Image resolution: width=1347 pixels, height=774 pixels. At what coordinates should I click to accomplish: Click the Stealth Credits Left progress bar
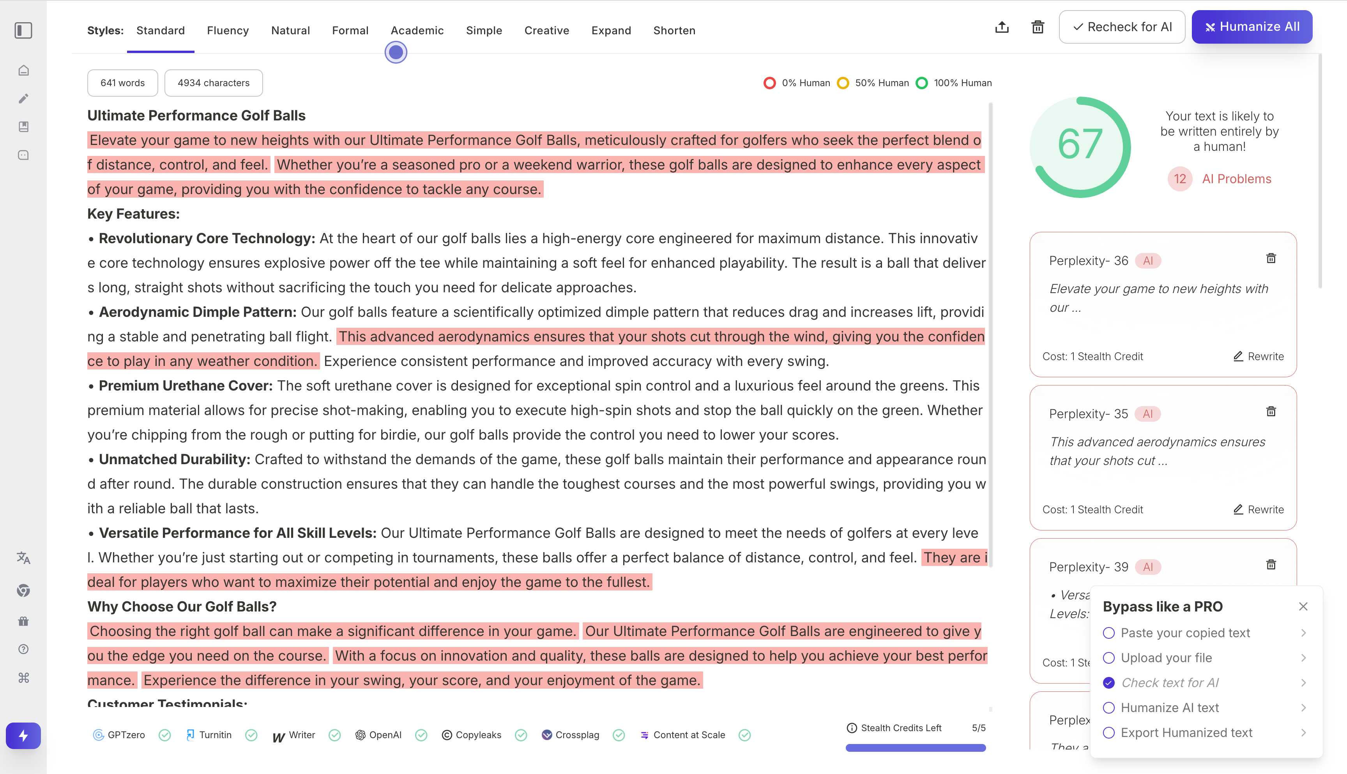tap(916, 747)
